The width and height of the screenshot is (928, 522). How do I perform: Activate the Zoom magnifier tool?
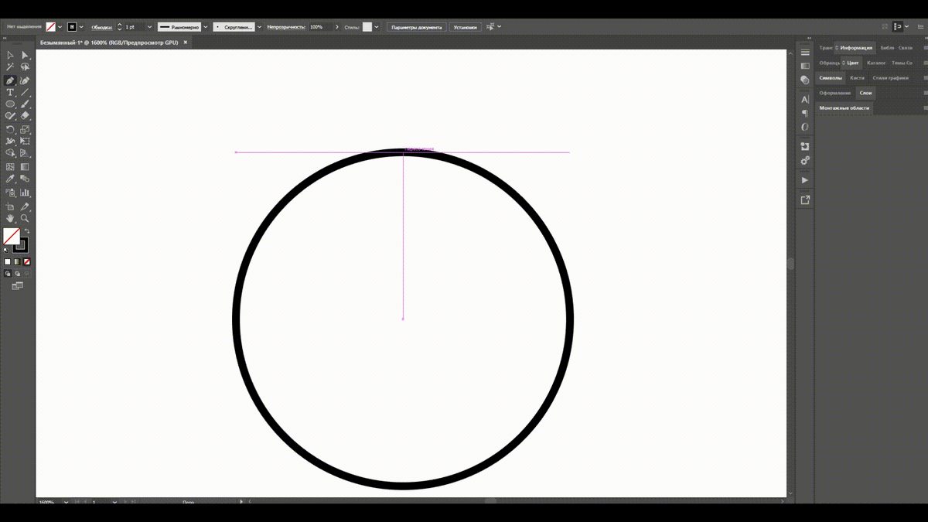pos(25,218)
